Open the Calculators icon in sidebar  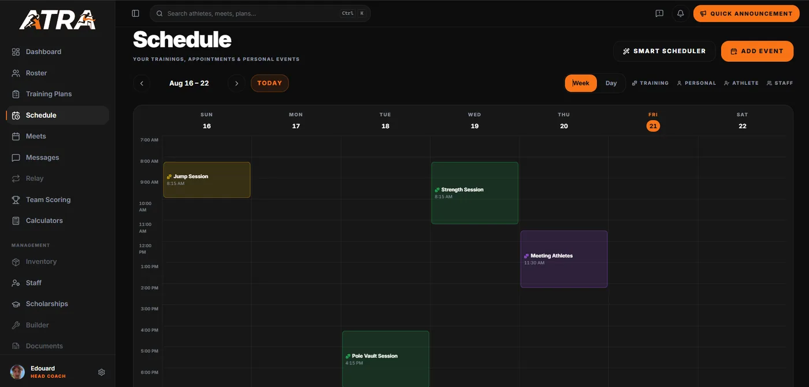(16, 221)
